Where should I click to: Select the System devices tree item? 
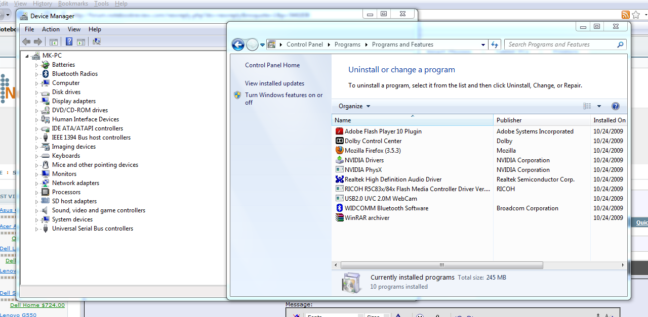pos(72,219)
